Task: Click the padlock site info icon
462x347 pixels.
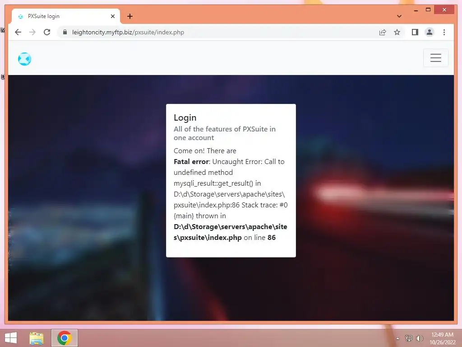Action: pyautogui.click(x=65, y=32)
